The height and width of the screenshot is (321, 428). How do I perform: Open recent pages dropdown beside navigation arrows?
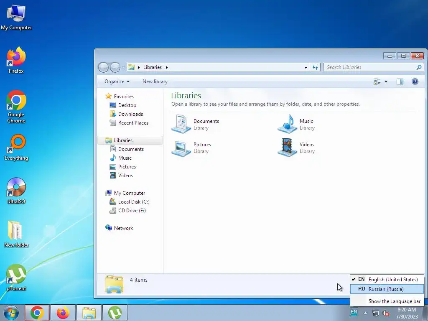[123, 67]
